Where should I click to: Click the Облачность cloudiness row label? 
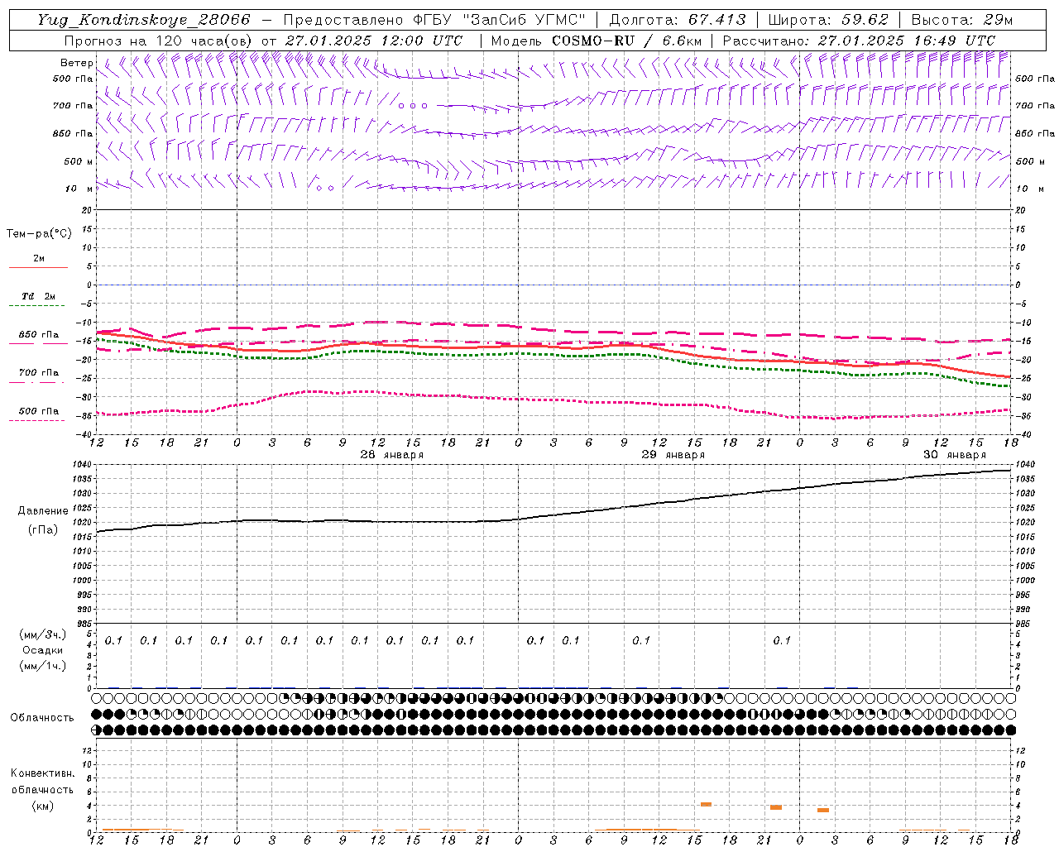(42, 718)
